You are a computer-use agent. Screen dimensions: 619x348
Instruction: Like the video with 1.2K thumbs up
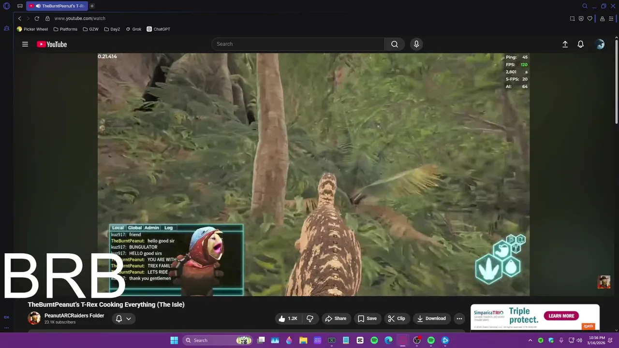(288, 319)
